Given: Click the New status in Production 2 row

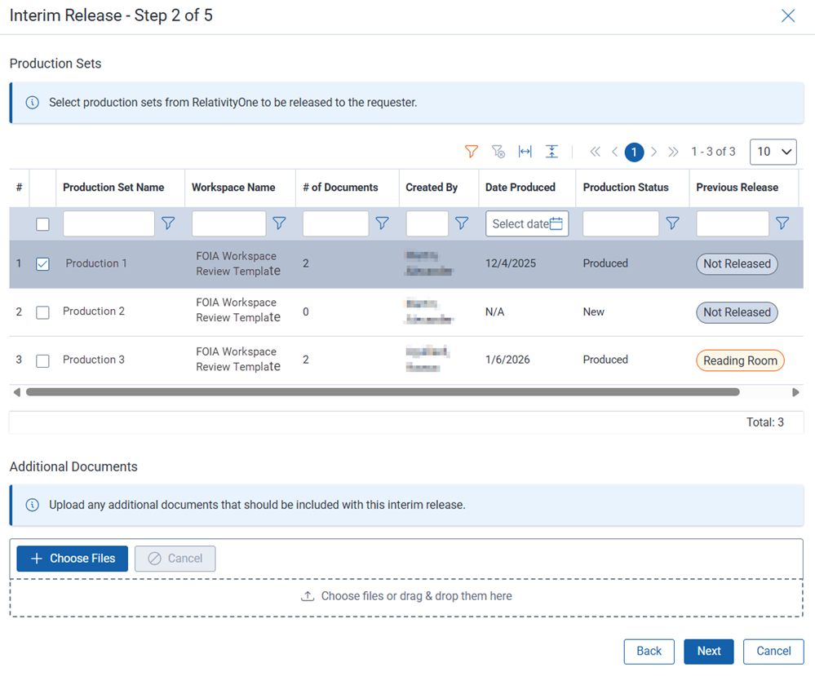Looking at the screenshot, I should coord(594,311).
